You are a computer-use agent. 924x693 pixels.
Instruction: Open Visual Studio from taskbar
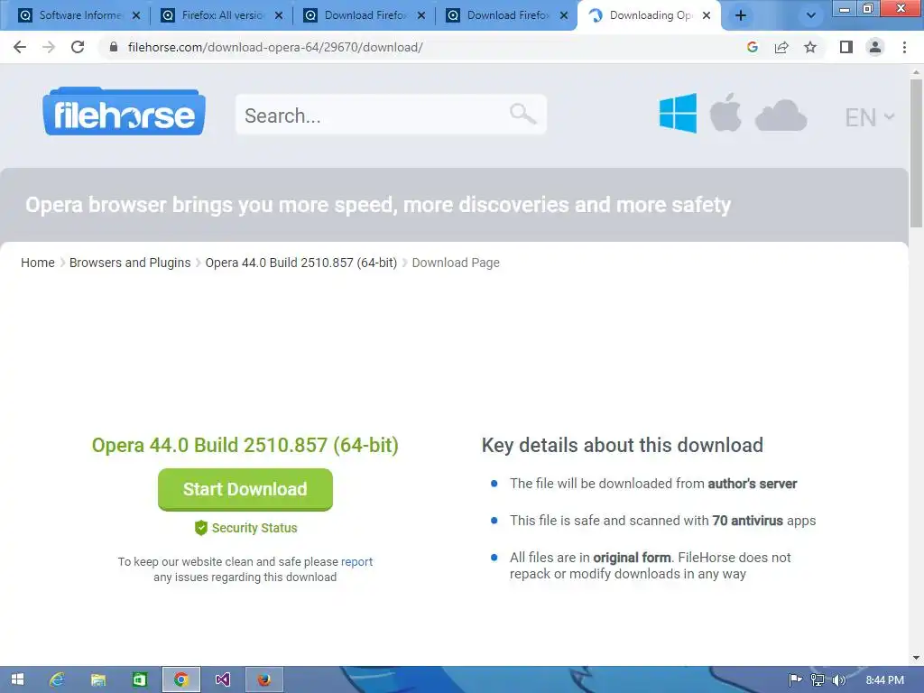(x=223, y=679)
